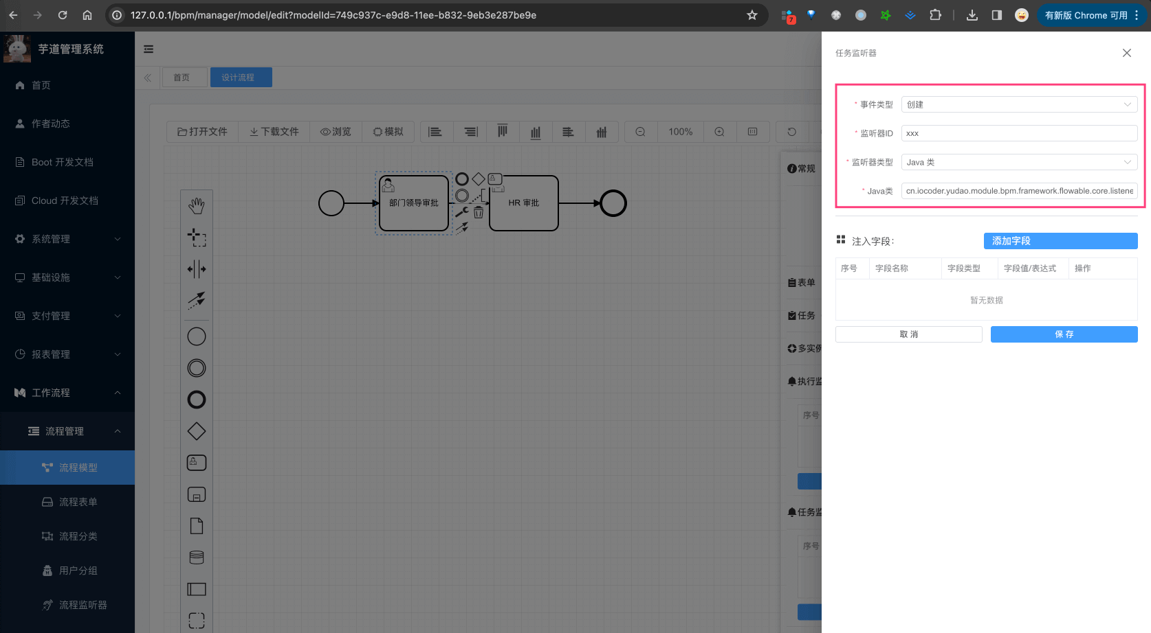
Task: Click the trash icon to delete task
Action: (479, 213)
